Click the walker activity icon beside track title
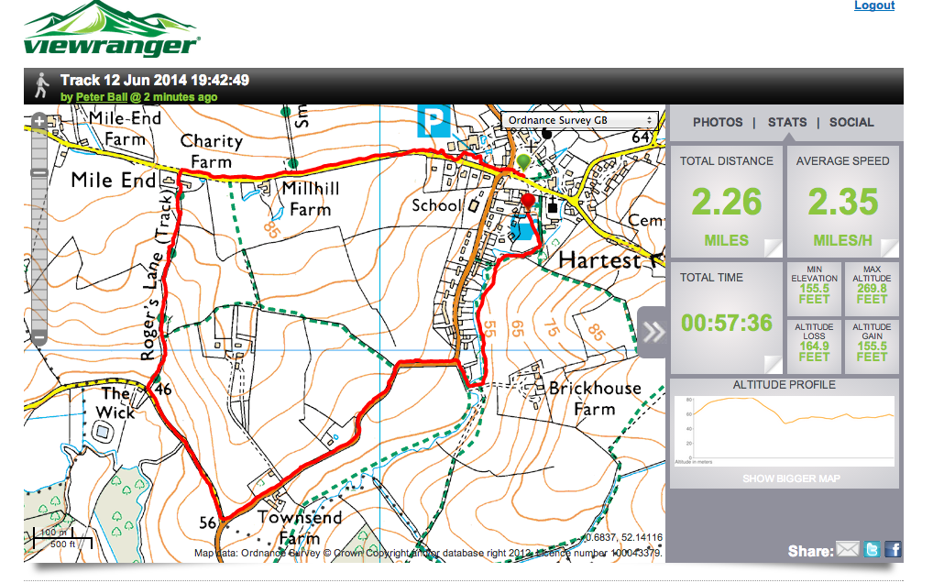 (x=41, y=85)
